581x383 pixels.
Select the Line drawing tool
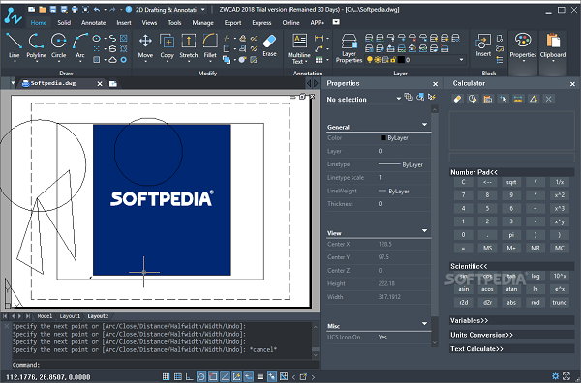(14, 45)
